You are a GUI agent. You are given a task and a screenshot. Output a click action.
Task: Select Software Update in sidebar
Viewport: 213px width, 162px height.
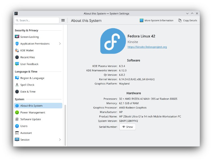(x=38, y=119)
